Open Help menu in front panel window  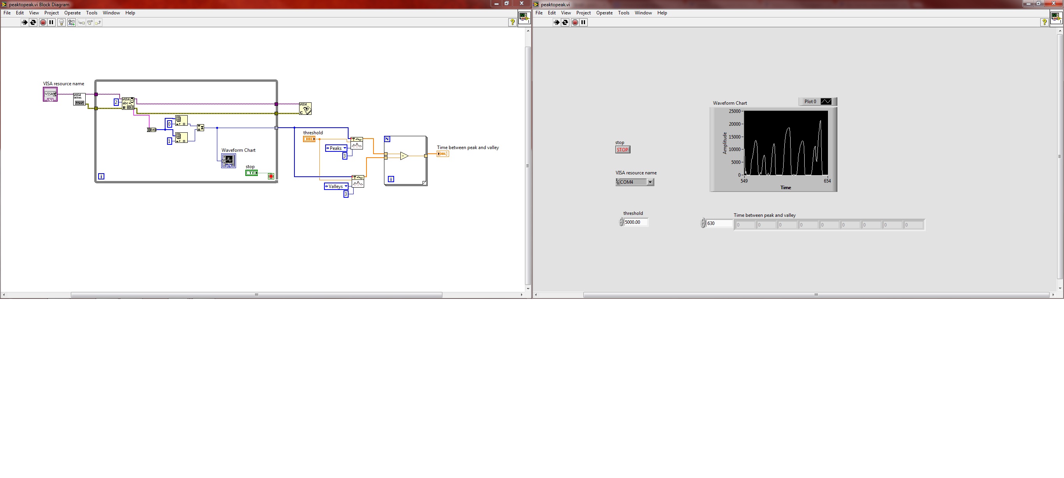coord(662,13)
